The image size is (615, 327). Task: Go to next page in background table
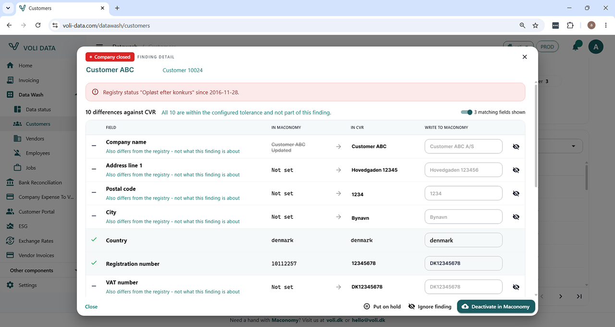[x=560, y=296]
